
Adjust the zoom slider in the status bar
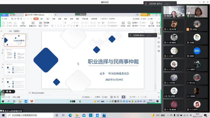[145, 97]
